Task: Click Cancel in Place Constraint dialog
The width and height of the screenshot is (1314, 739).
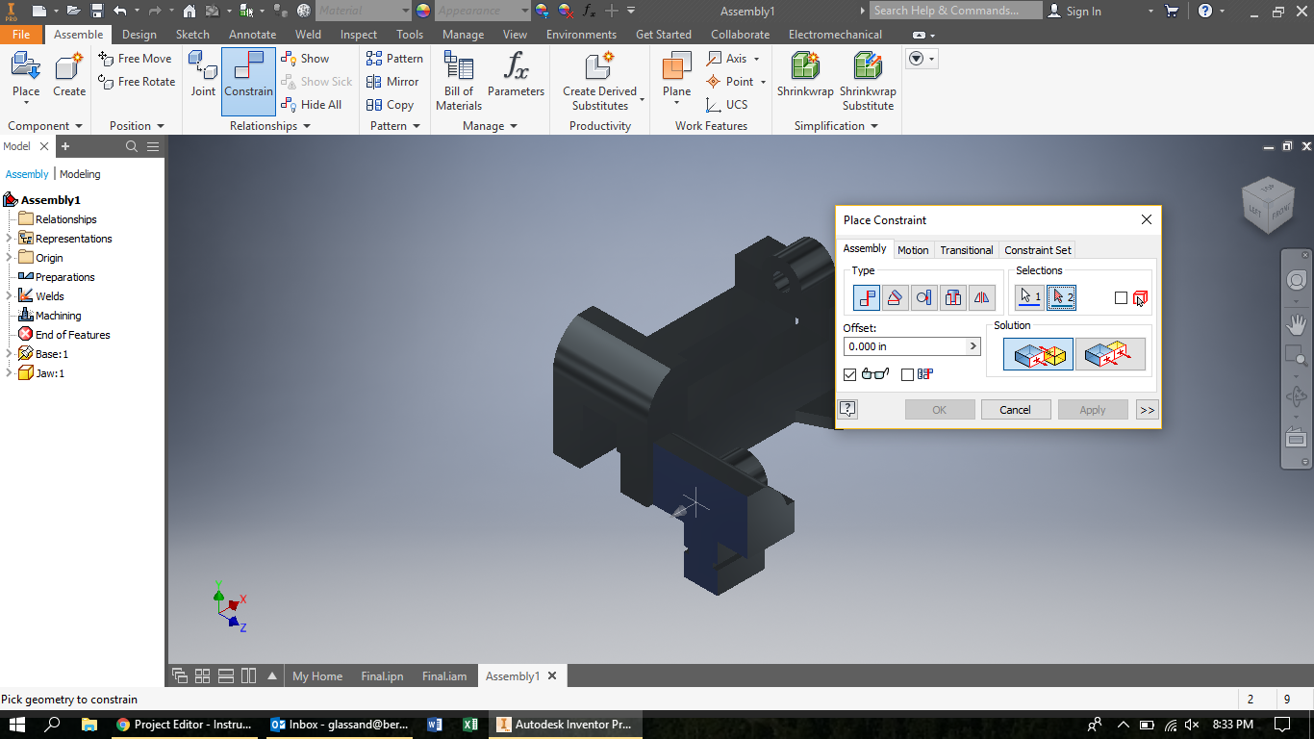Action: click(x=1015, y=410)
